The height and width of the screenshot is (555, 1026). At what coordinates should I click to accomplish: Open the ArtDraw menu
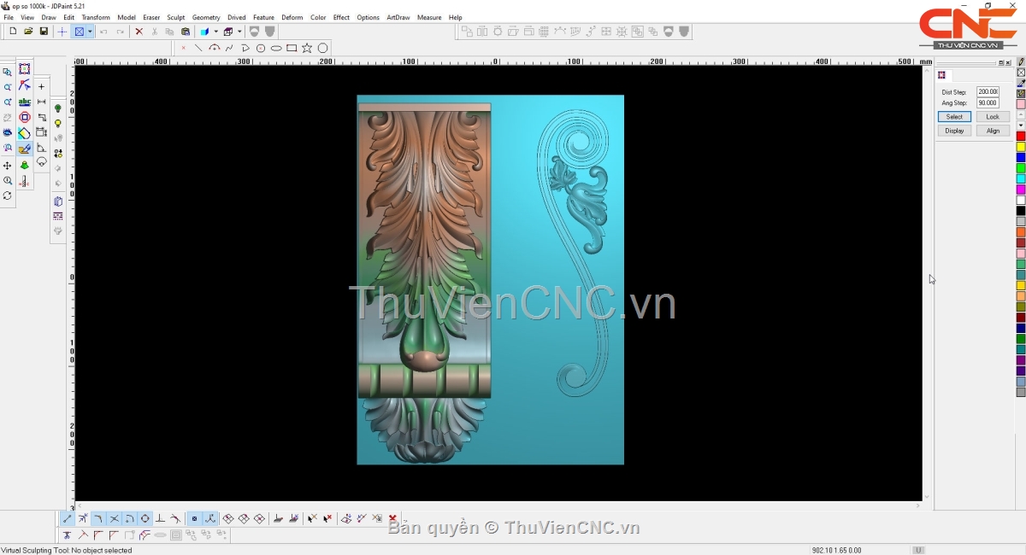point(398,17)
